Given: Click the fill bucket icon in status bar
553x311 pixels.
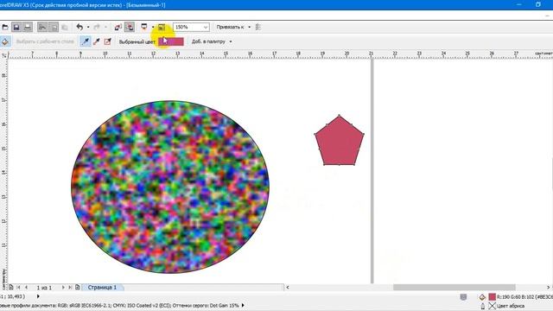Looking at the screenshot, I should click(x=482, y=297).
